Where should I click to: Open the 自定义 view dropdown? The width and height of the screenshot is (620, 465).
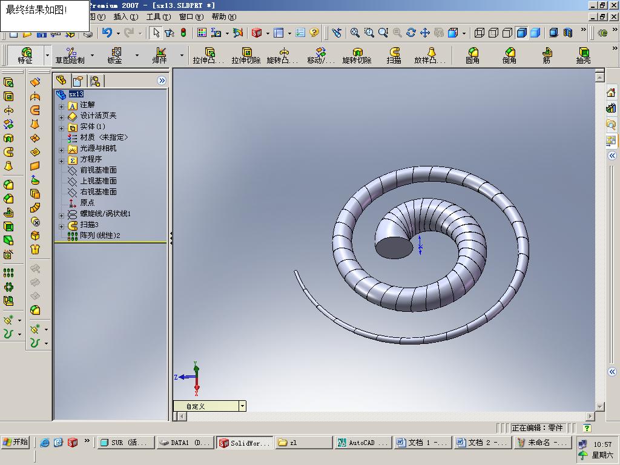tap(242, 406)
